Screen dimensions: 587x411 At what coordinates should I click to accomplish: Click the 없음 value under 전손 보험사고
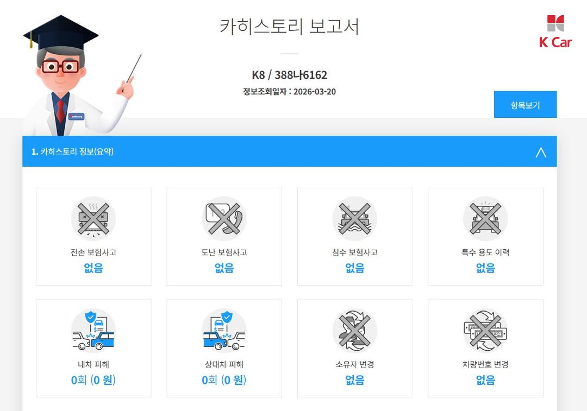(93, 268)
